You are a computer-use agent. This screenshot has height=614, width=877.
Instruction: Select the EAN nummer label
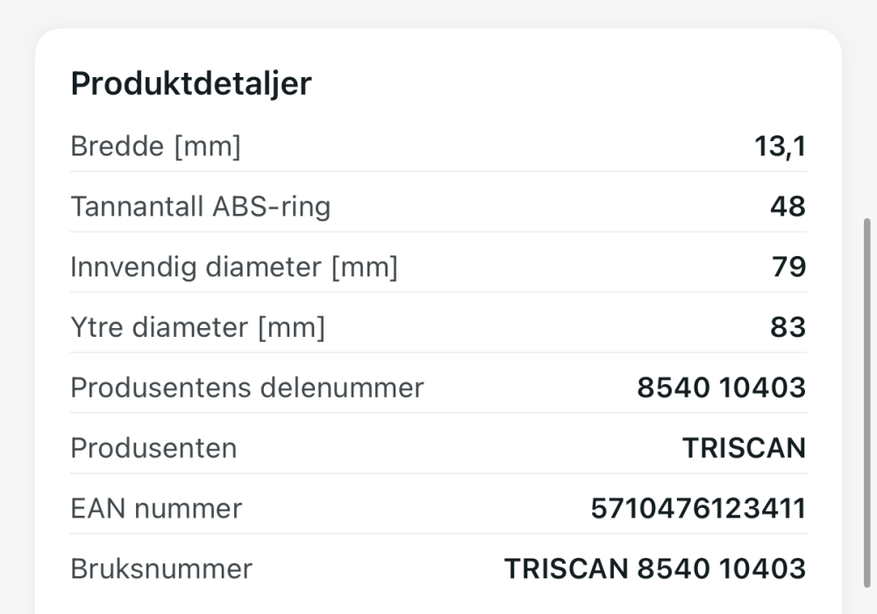pyautogui.click(x=156, y=509)
